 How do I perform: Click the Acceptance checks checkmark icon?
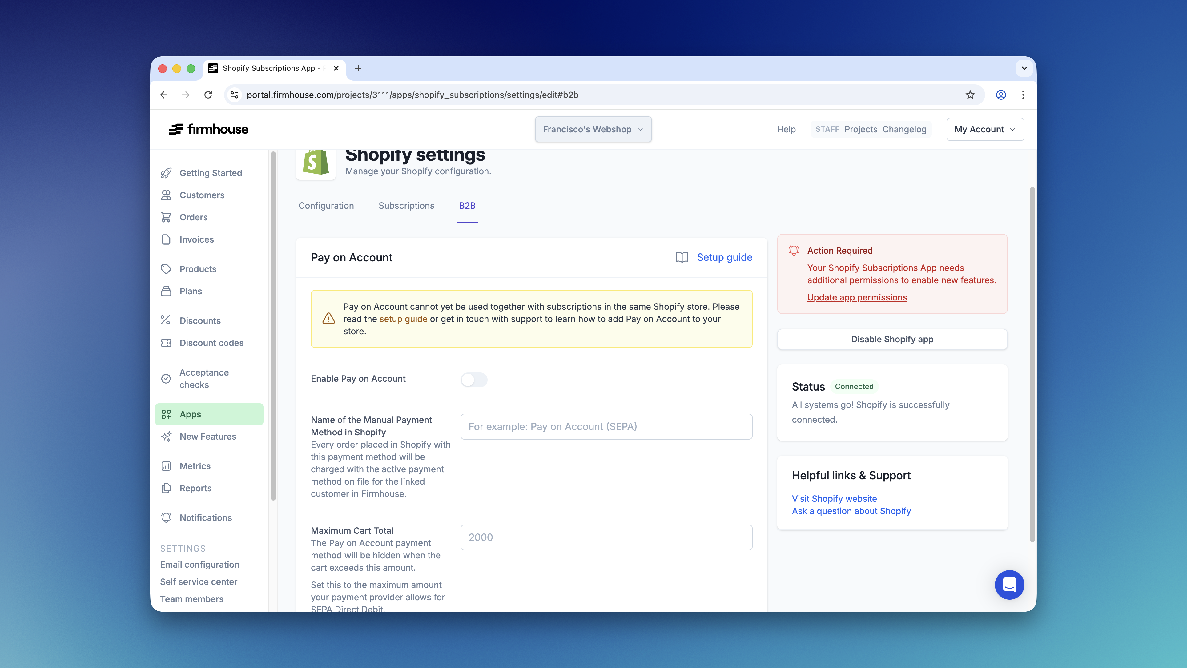click(166, 379)
